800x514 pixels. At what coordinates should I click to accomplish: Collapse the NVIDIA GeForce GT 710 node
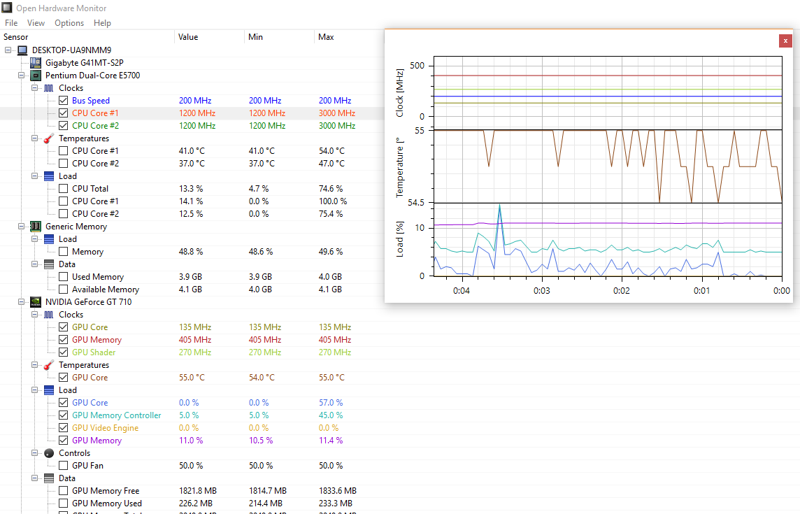(x=21, y=301)
